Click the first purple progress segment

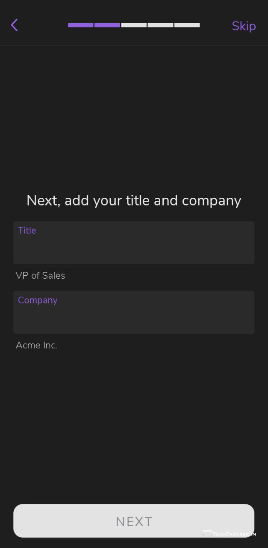pos(81,25)
